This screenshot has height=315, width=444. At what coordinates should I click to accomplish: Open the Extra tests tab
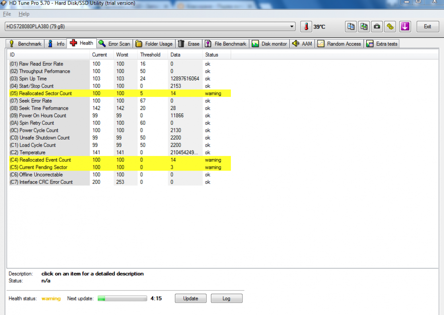click(x=382, y=44)
